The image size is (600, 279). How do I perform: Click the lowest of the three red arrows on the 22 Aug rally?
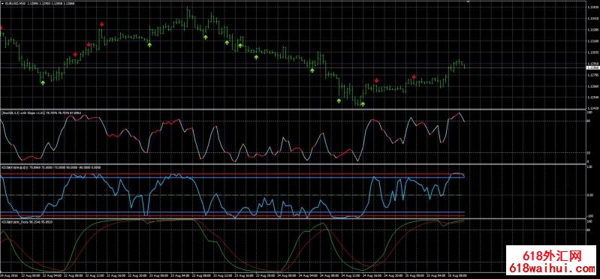[75, 54]
